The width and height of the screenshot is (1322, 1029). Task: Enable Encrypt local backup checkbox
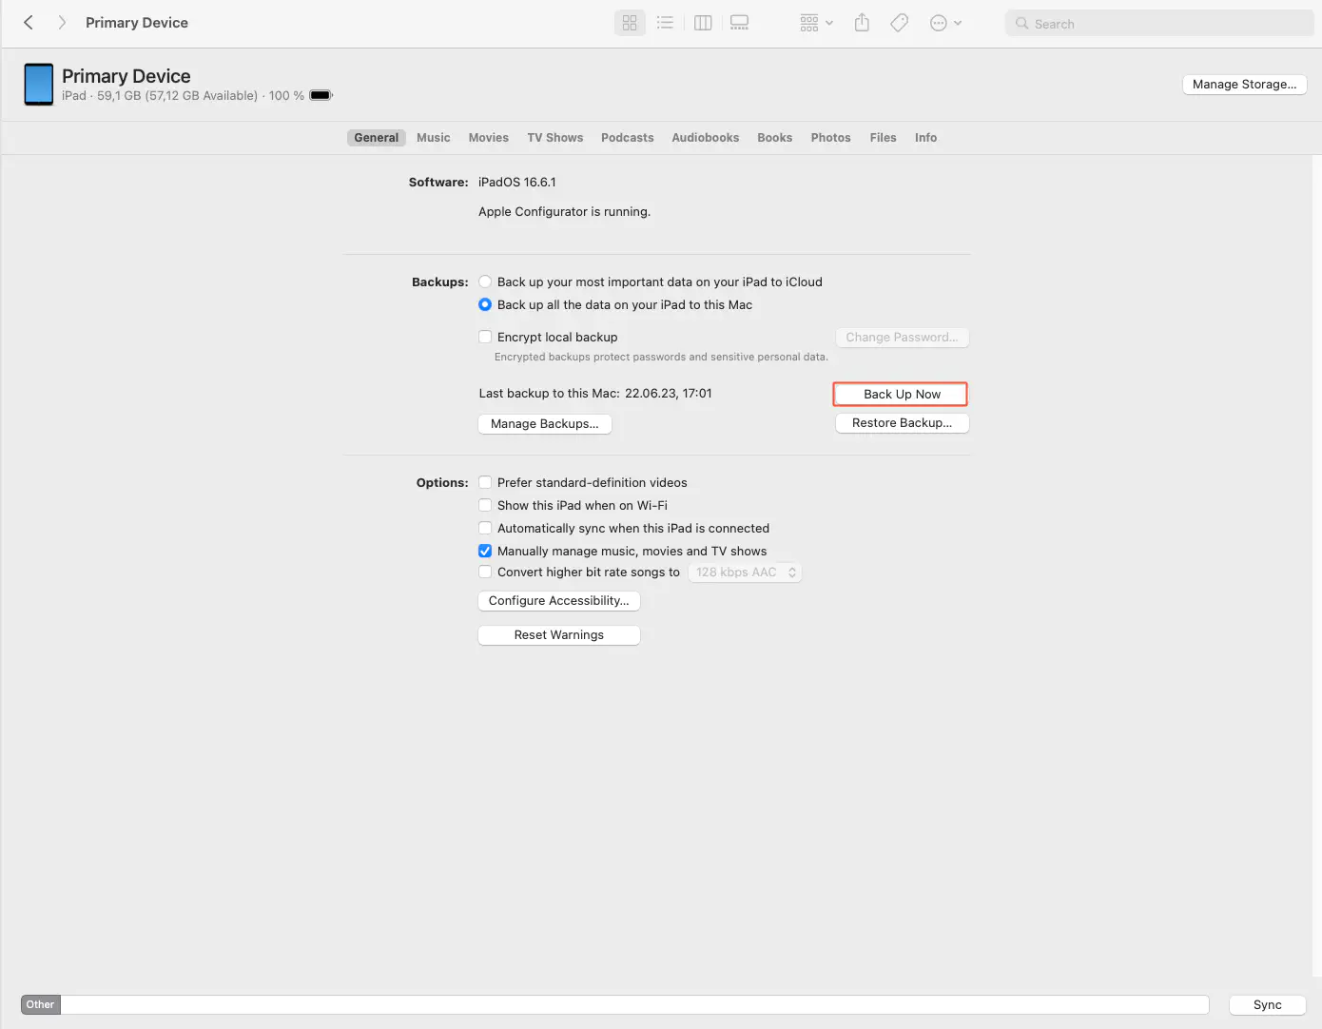pyautogui.click(x=485, y=337)
